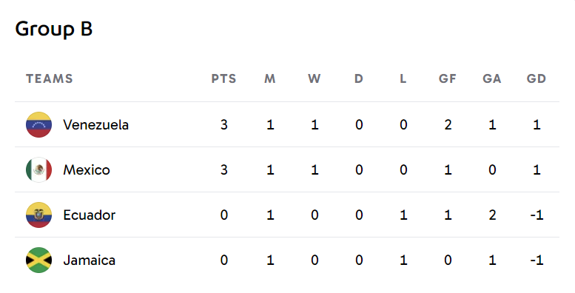Click the Ecuador flag icon
The height and width of the screenshot is (293, 575).
pos(39,215)
